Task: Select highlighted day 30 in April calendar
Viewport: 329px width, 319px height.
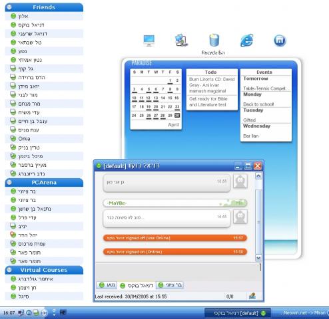Action: click(177, 115)
